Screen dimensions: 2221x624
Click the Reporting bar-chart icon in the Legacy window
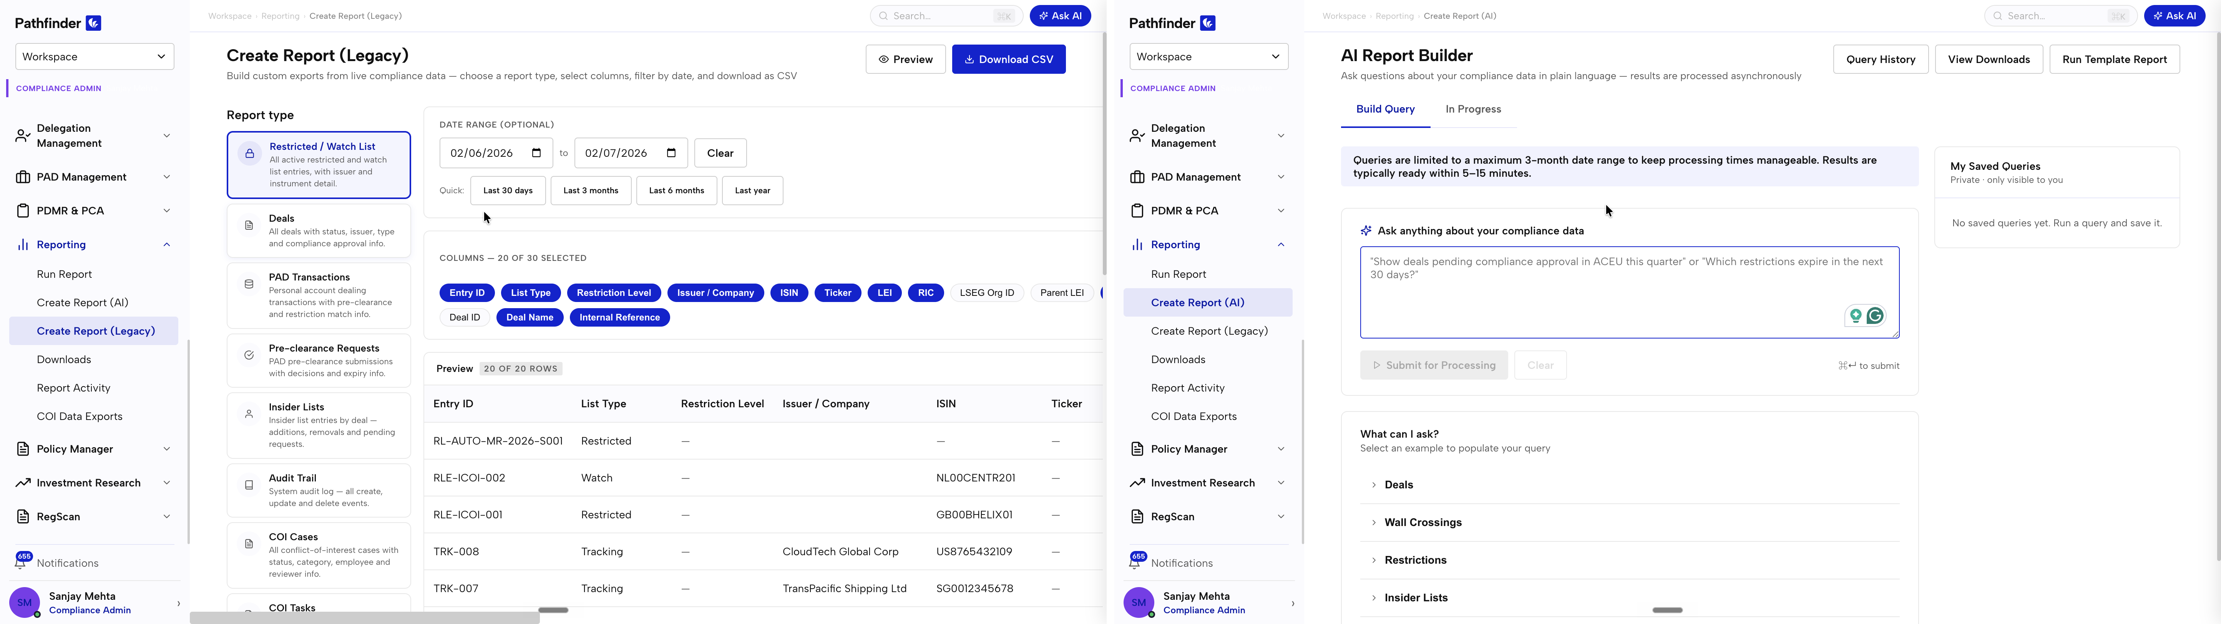pos(23,245)
